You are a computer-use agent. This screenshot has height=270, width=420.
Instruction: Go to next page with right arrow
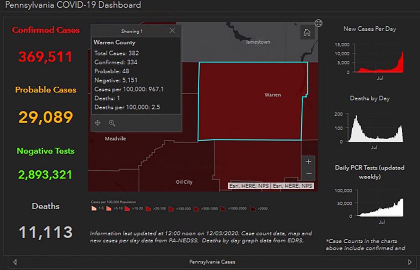[x=410, y=262]
